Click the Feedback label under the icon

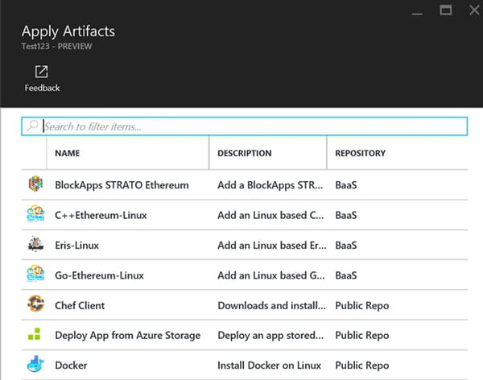[42, 88]
